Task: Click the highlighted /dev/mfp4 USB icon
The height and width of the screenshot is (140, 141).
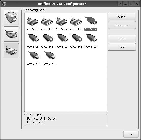Action: tap(91, 21)
